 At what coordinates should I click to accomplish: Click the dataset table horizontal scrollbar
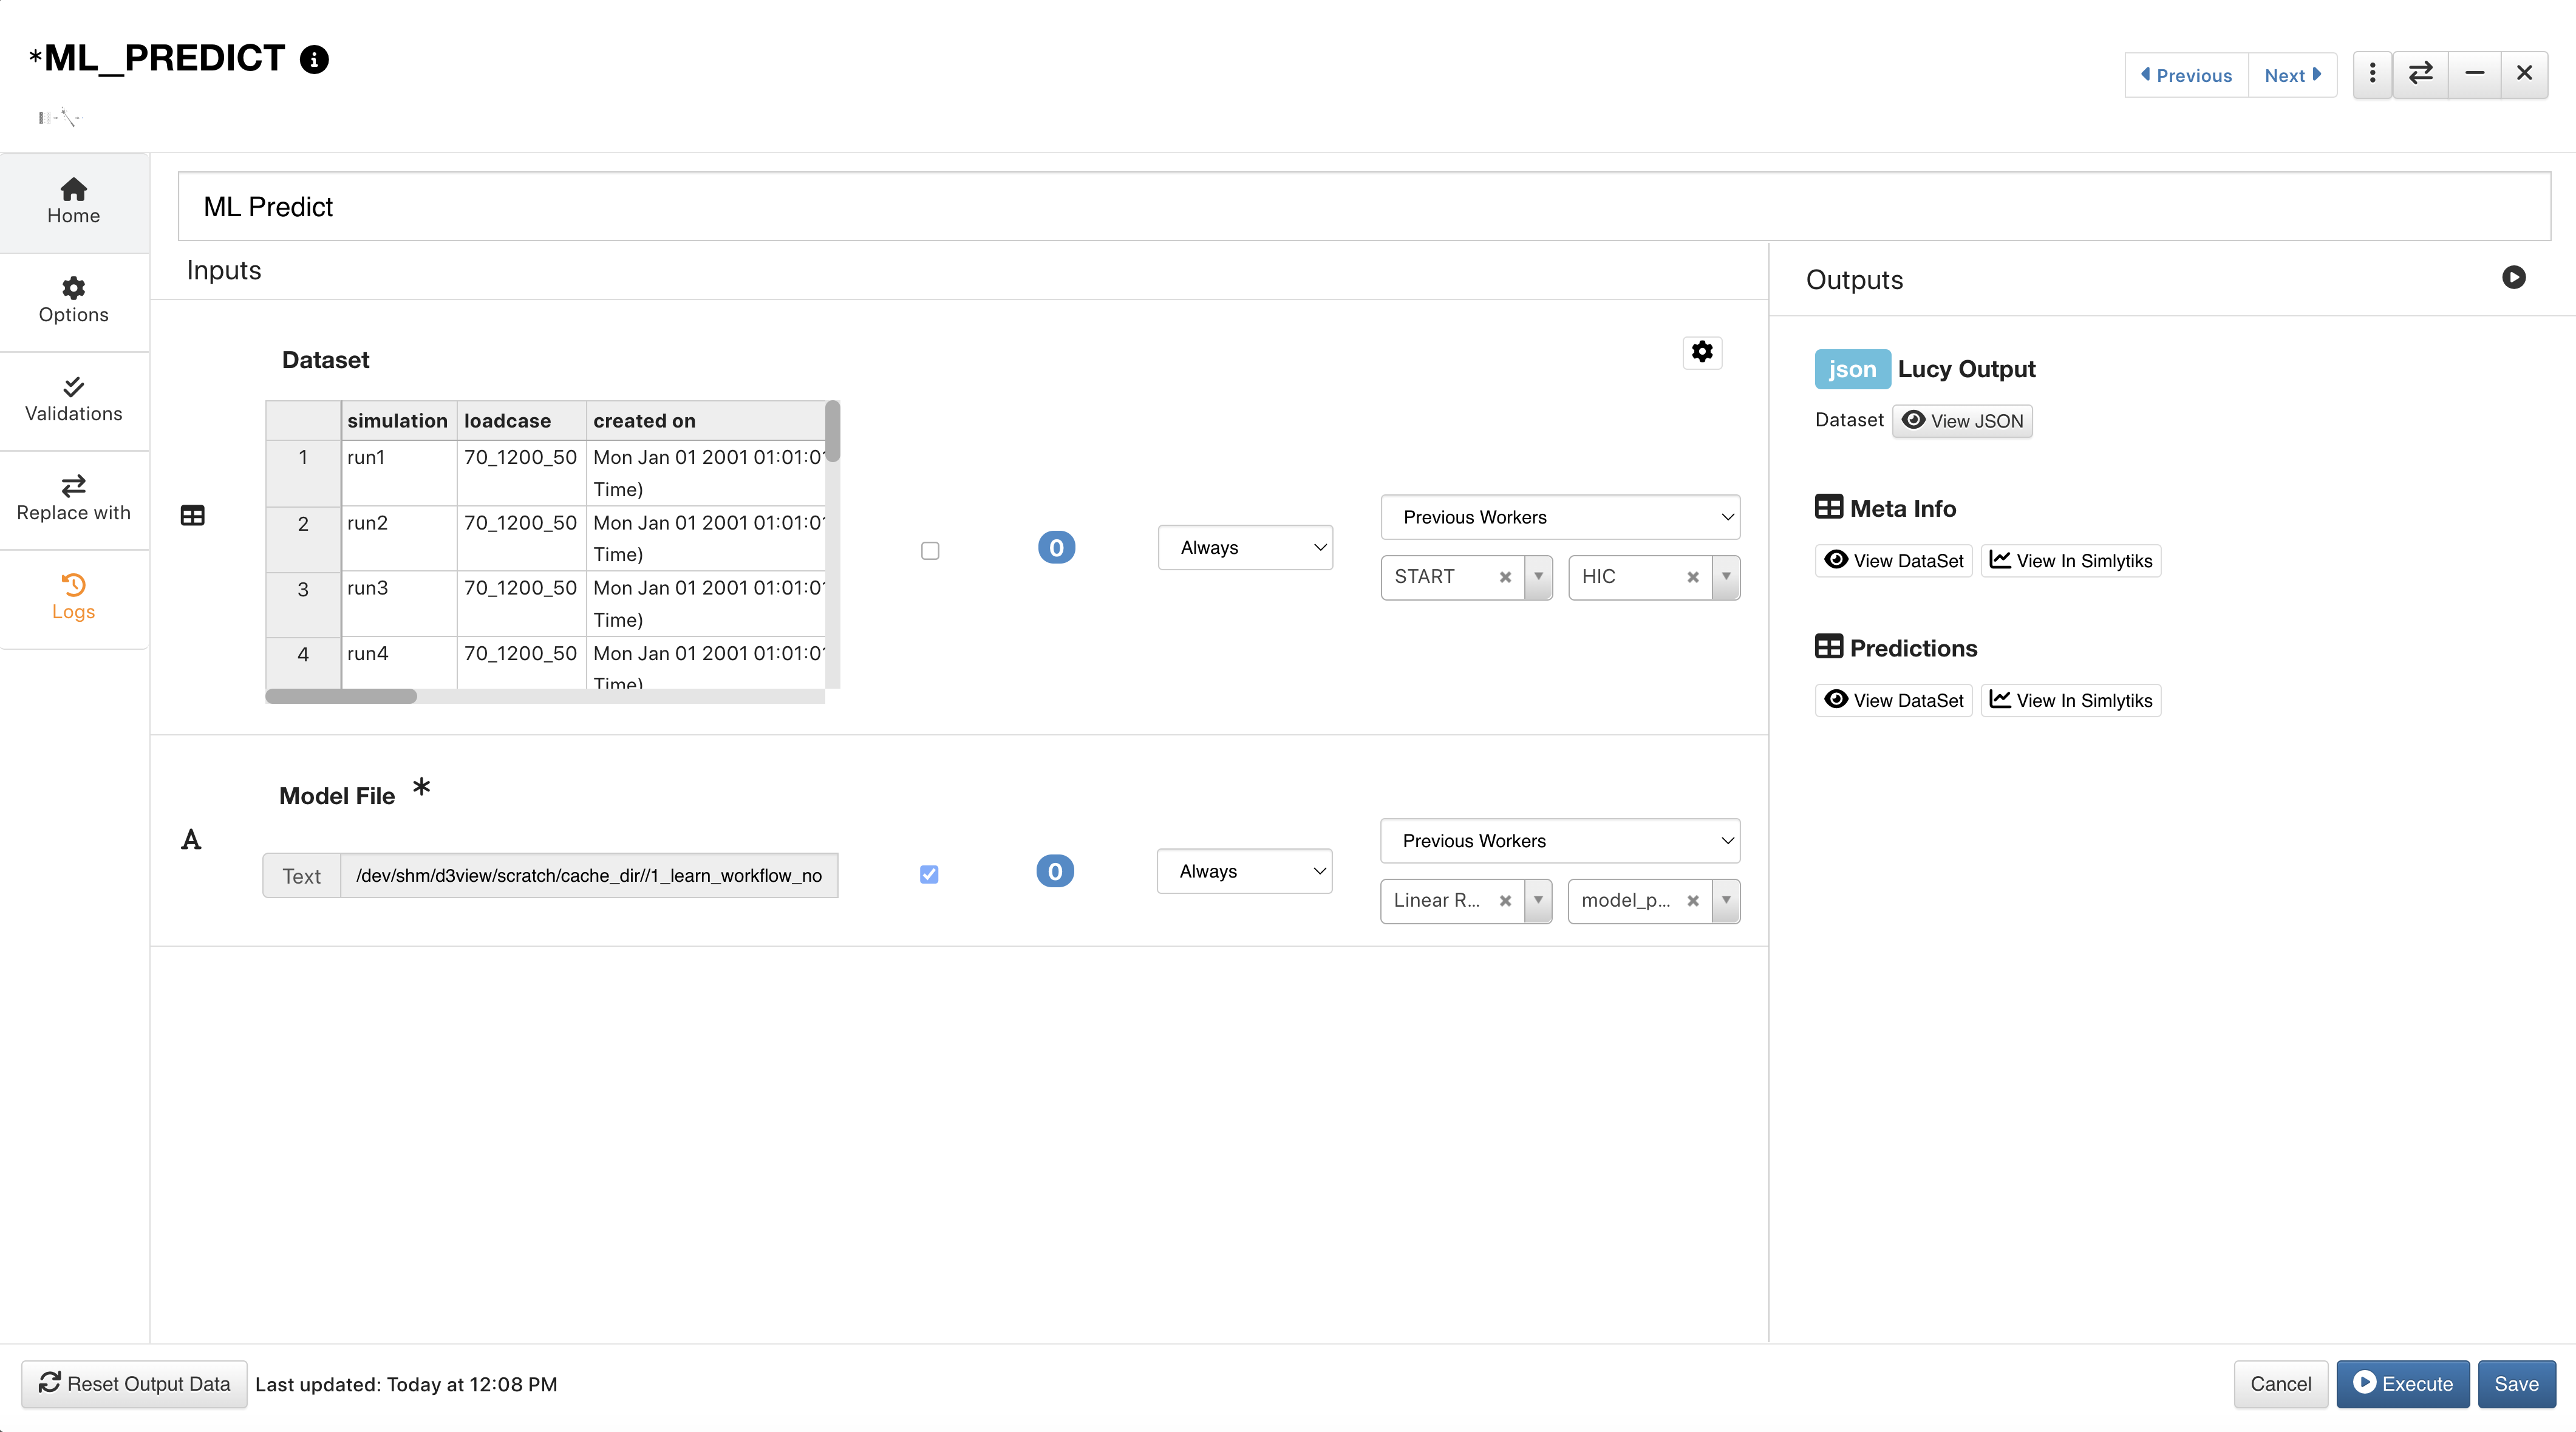pyautogui.click(x=341, y=696)
